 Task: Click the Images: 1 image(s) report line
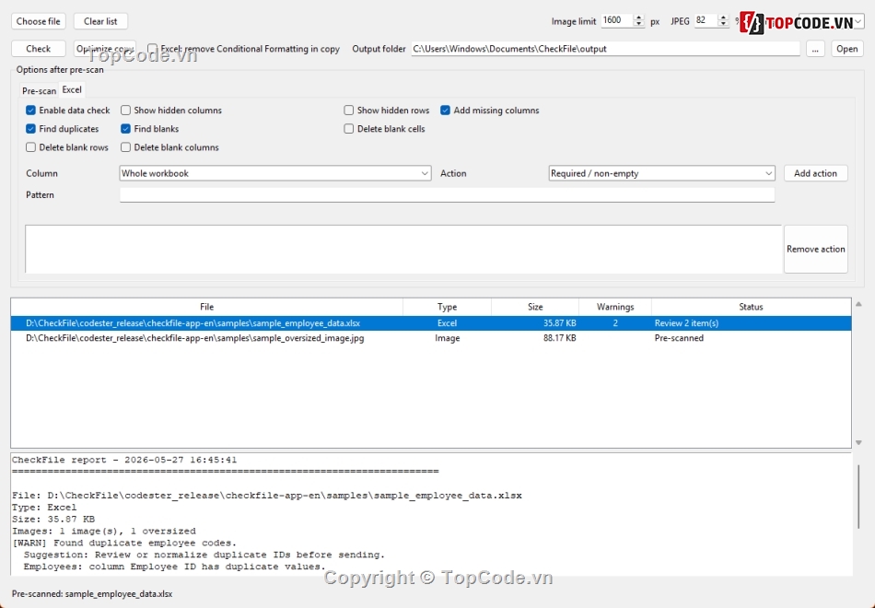coord(104,531)
